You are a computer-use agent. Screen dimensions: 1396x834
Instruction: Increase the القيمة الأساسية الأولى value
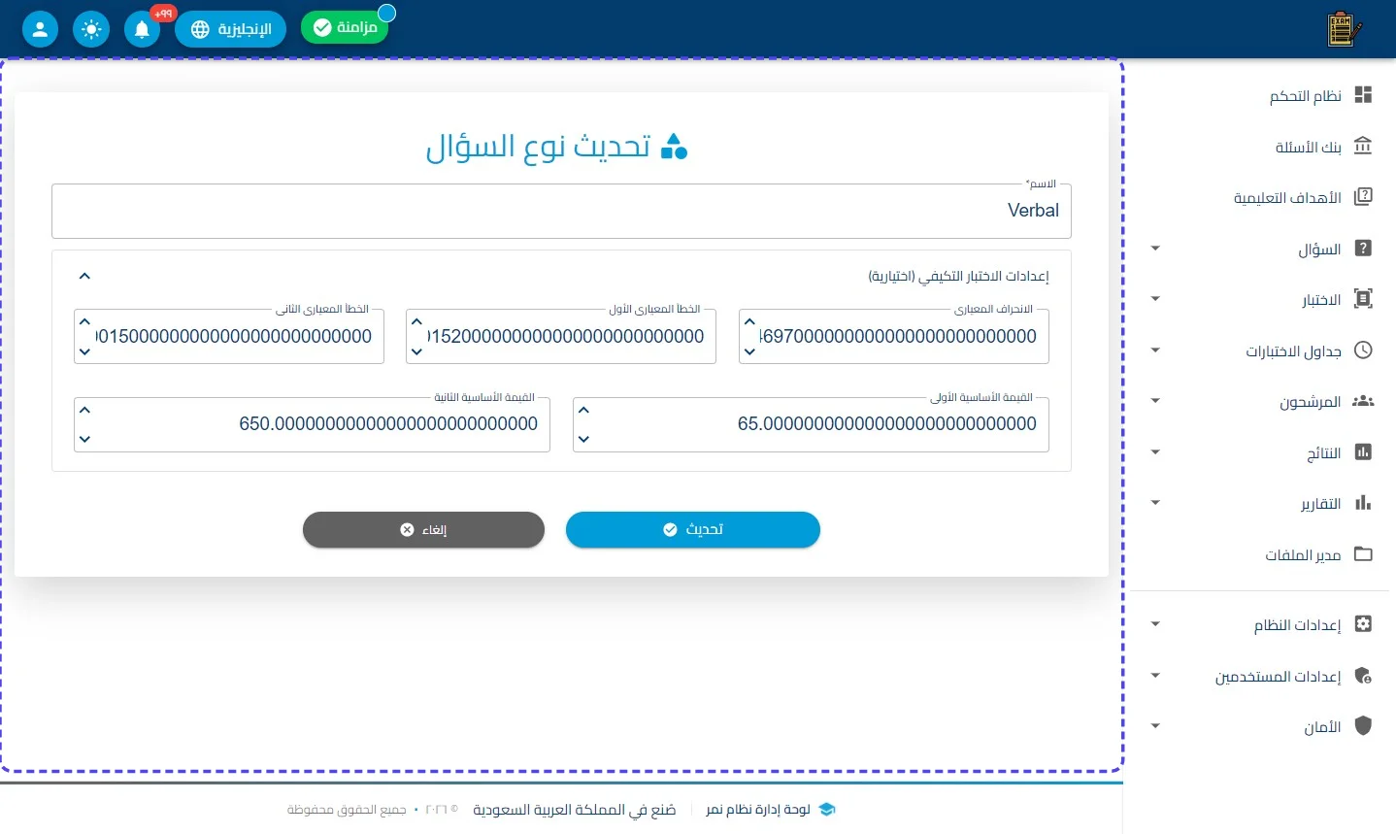[583, 410]
